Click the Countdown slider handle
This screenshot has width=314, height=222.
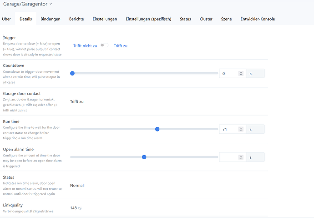[72, 73]
